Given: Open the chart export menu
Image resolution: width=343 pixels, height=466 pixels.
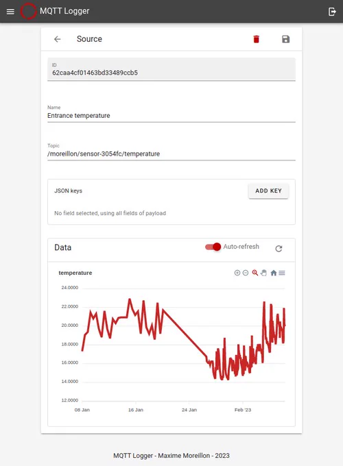Looking at the screenshot, I should 282,273.
